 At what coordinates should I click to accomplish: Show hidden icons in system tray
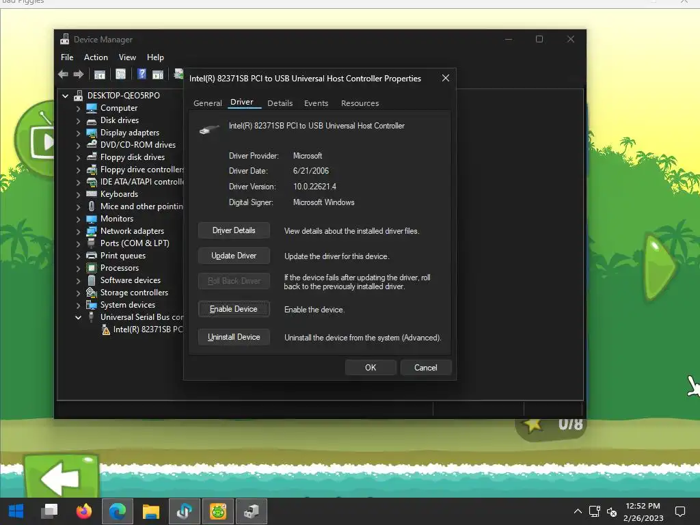pyautogui.click(x=578, y=511)
